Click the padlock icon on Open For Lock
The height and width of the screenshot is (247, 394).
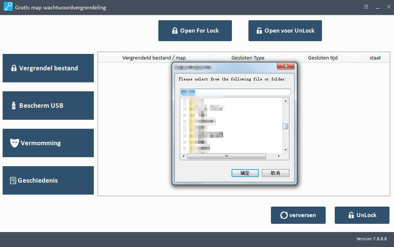174,31
